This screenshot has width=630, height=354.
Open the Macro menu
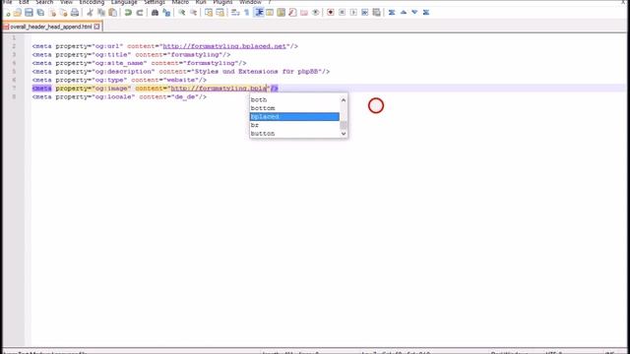click(180, 2)
